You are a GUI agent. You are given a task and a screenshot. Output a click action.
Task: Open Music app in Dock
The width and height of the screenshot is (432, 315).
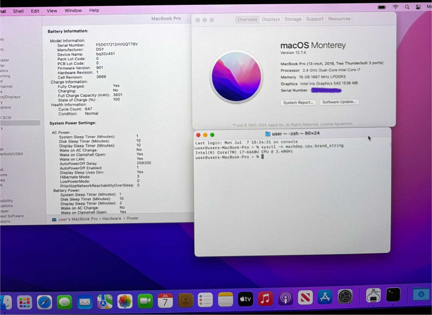pos(265,298)
